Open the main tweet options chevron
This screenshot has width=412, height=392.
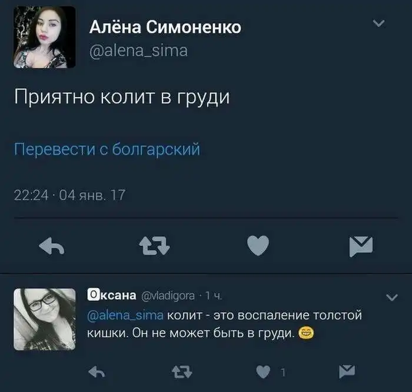click(378, 24)
